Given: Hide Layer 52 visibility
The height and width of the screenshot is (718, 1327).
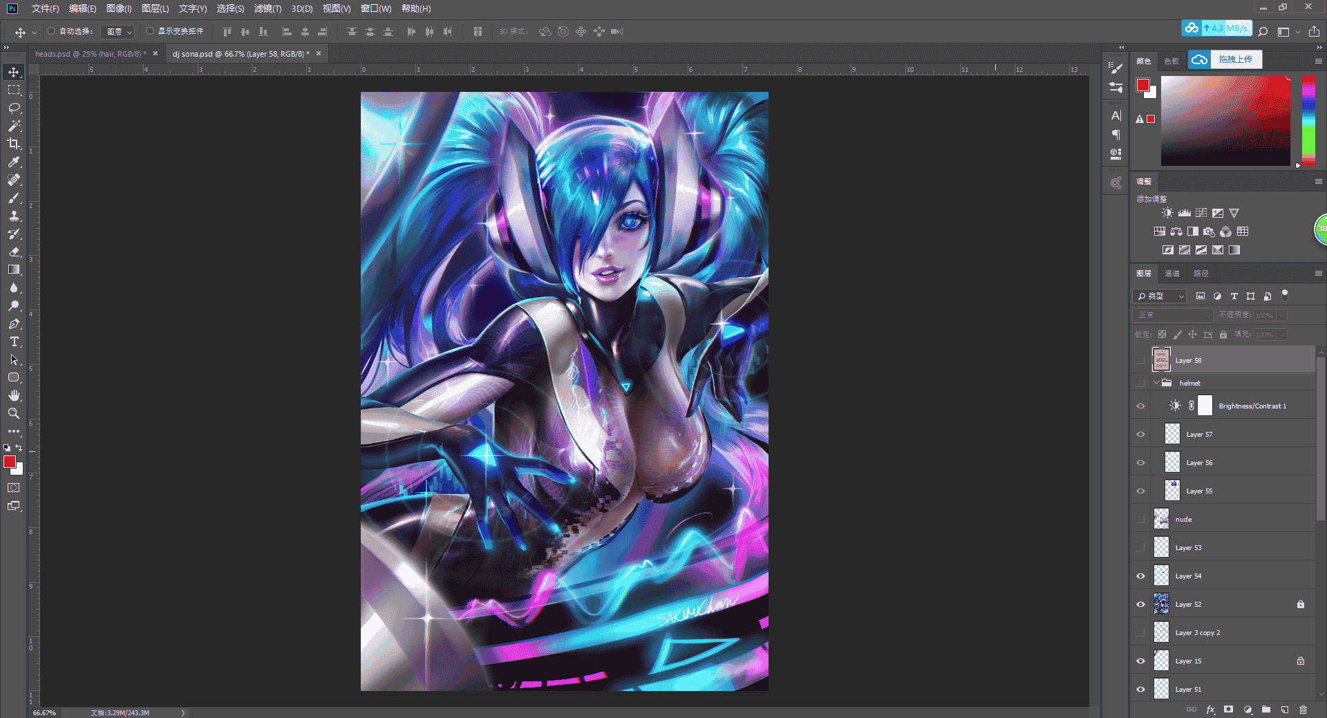Looking at the screenshot, I should (1140, 604).
